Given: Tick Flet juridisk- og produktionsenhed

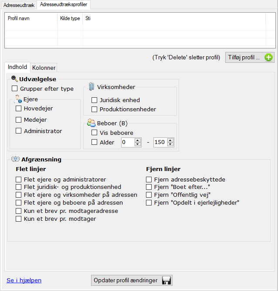Looking at the screenshot, I should (19, 187).
